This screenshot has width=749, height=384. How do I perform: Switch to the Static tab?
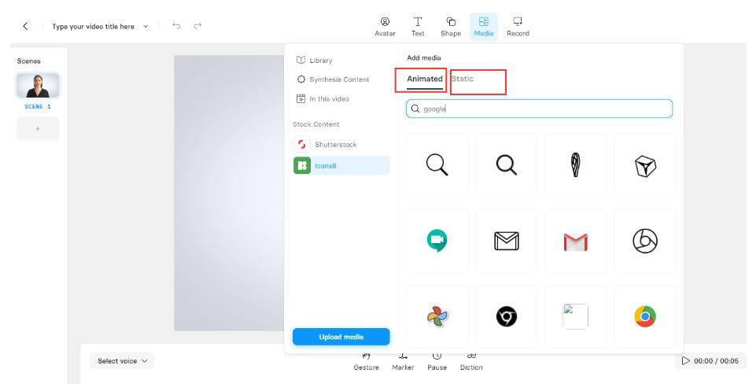pyautogui.click(x=463, y=79)
